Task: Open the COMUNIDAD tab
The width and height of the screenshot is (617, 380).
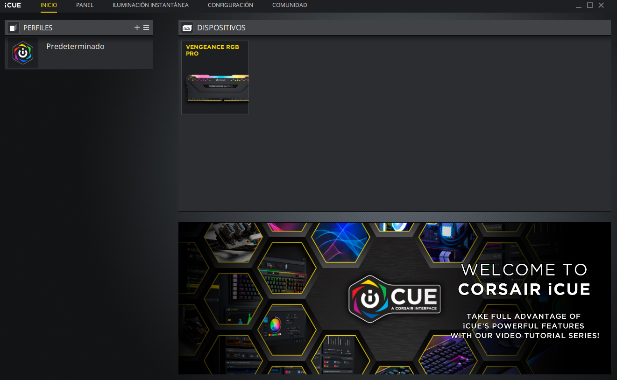Action: point(290,5)
